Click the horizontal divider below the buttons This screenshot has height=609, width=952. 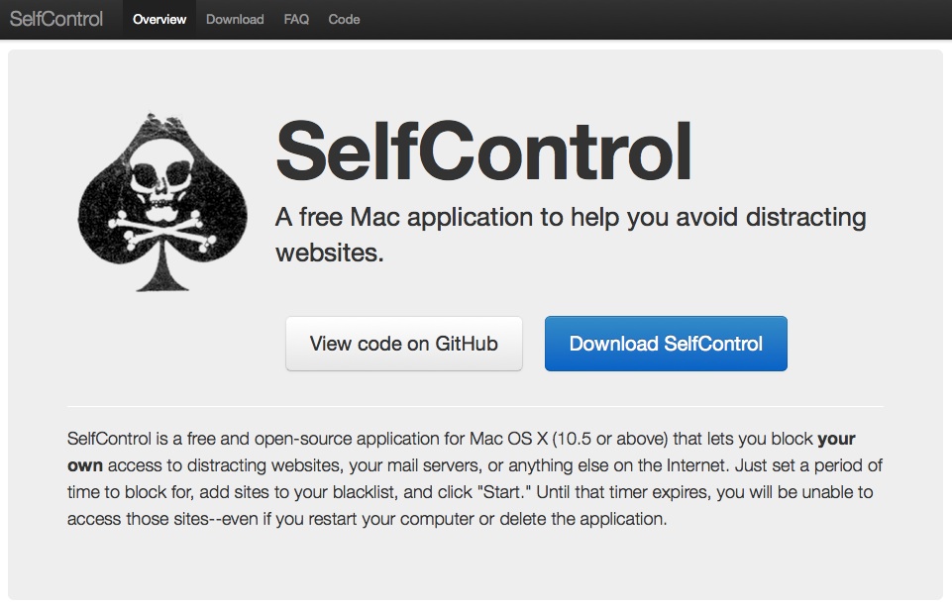point(476,406)
